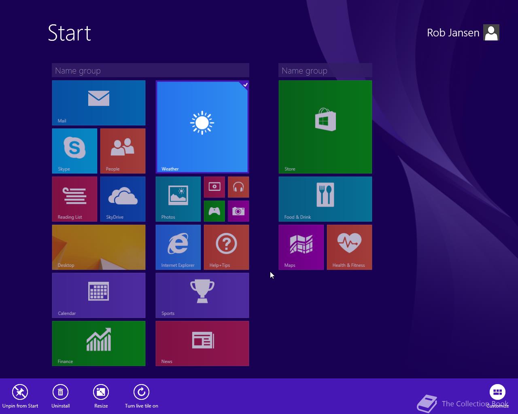Screen dimensions: 518x414
Task: Select the News tile
Action: [202, 343]
